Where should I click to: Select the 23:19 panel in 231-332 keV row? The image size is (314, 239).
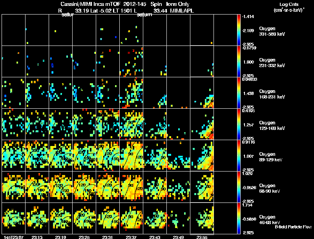[61, 61]
